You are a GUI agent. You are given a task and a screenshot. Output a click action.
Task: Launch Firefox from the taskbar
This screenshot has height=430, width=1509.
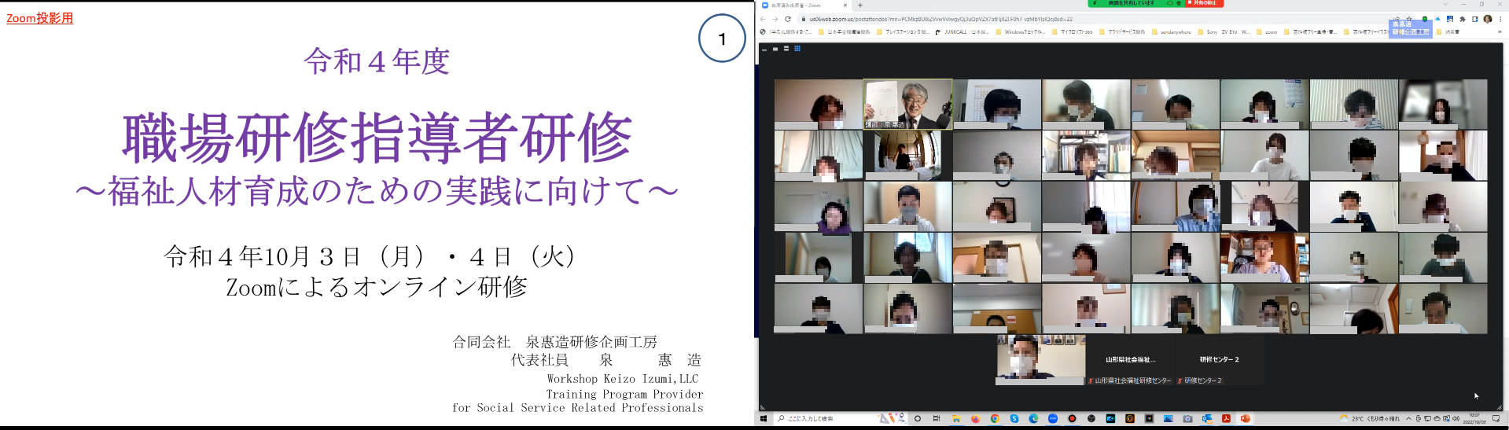click(x=976, y=418)
